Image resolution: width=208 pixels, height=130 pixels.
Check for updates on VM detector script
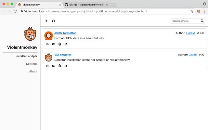(x=66, y=66)
